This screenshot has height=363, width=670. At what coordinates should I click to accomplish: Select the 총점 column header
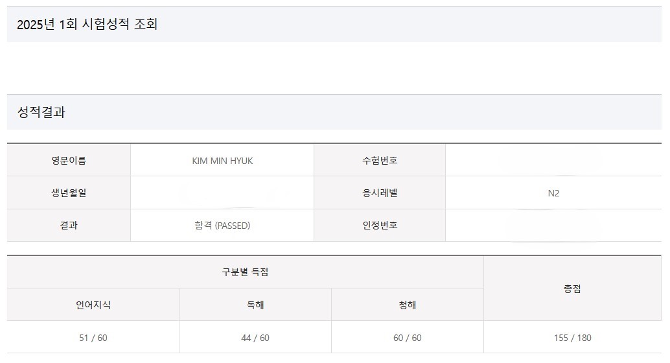pos(572,288)
